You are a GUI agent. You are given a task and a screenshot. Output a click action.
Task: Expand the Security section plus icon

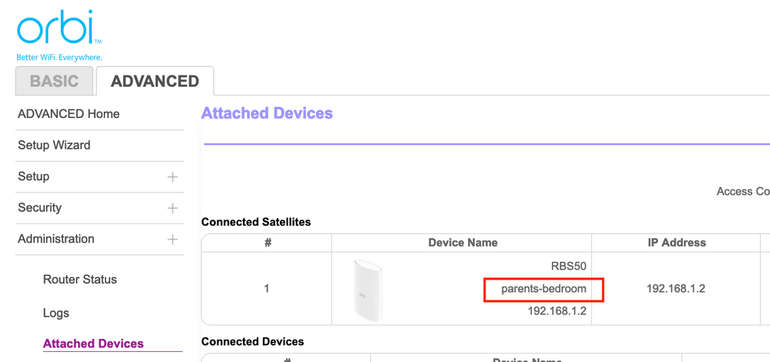coord(173,208)
